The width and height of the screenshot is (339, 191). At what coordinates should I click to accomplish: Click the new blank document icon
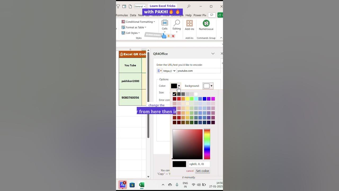[130, 6]
